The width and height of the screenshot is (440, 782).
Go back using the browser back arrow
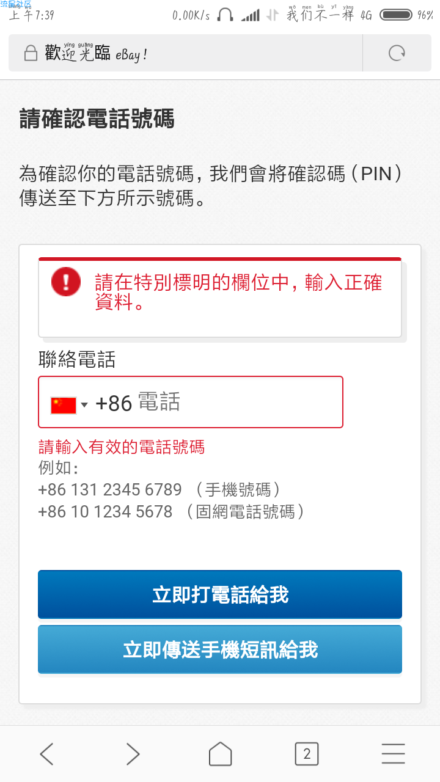coord(46,754)
